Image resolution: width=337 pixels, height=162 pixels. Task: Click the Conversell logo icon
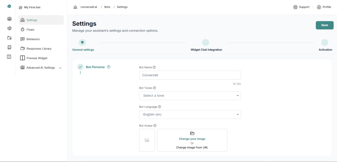pos(9,7)
